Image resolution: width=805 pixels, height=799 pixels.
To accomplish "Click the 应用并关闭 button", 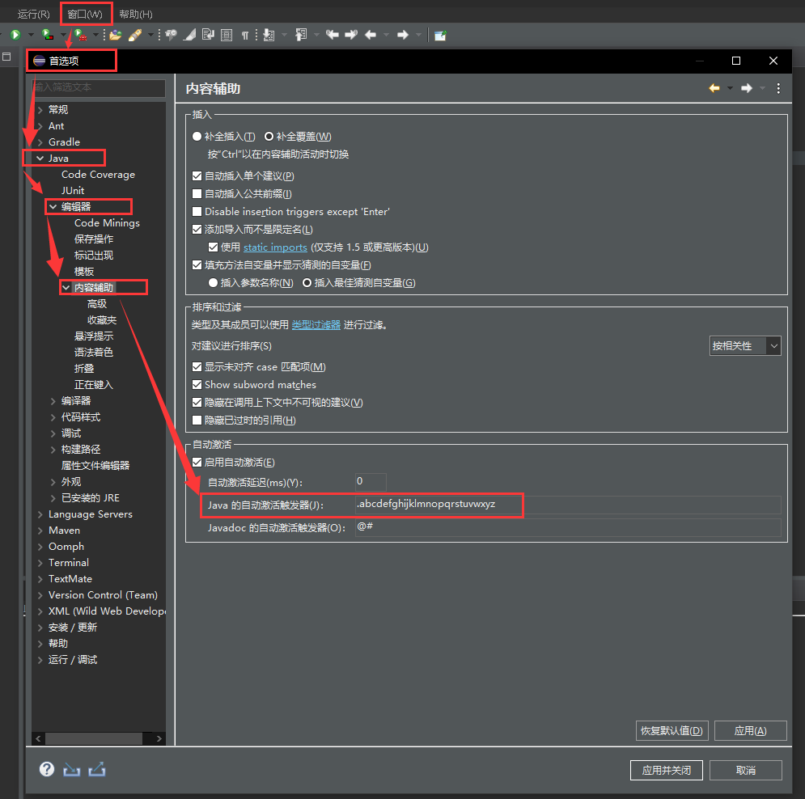I will pos(666,770).
